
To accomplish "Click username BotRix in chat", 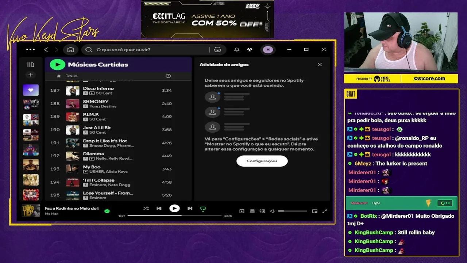I will tap(368, 216).
